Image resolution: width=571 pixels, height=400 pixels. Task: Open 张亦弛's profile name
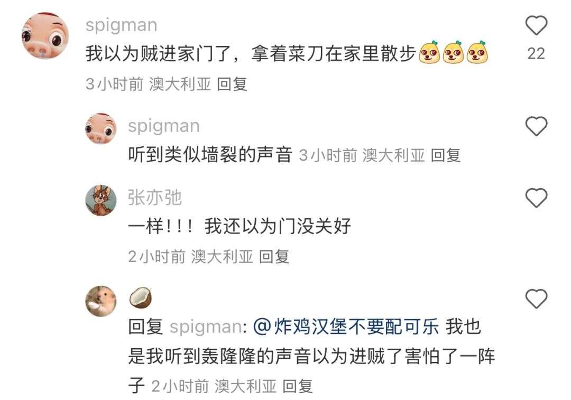point(155,198)
